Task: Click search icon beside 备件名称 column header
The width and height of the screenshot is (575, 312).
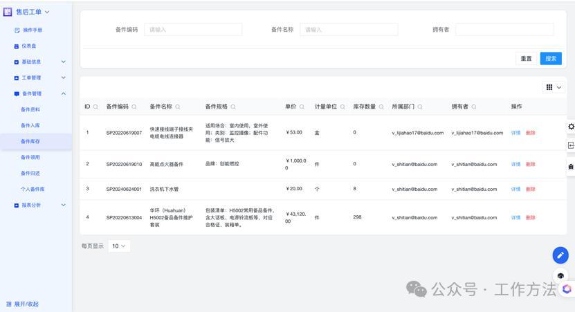Action: click(178, 107)
